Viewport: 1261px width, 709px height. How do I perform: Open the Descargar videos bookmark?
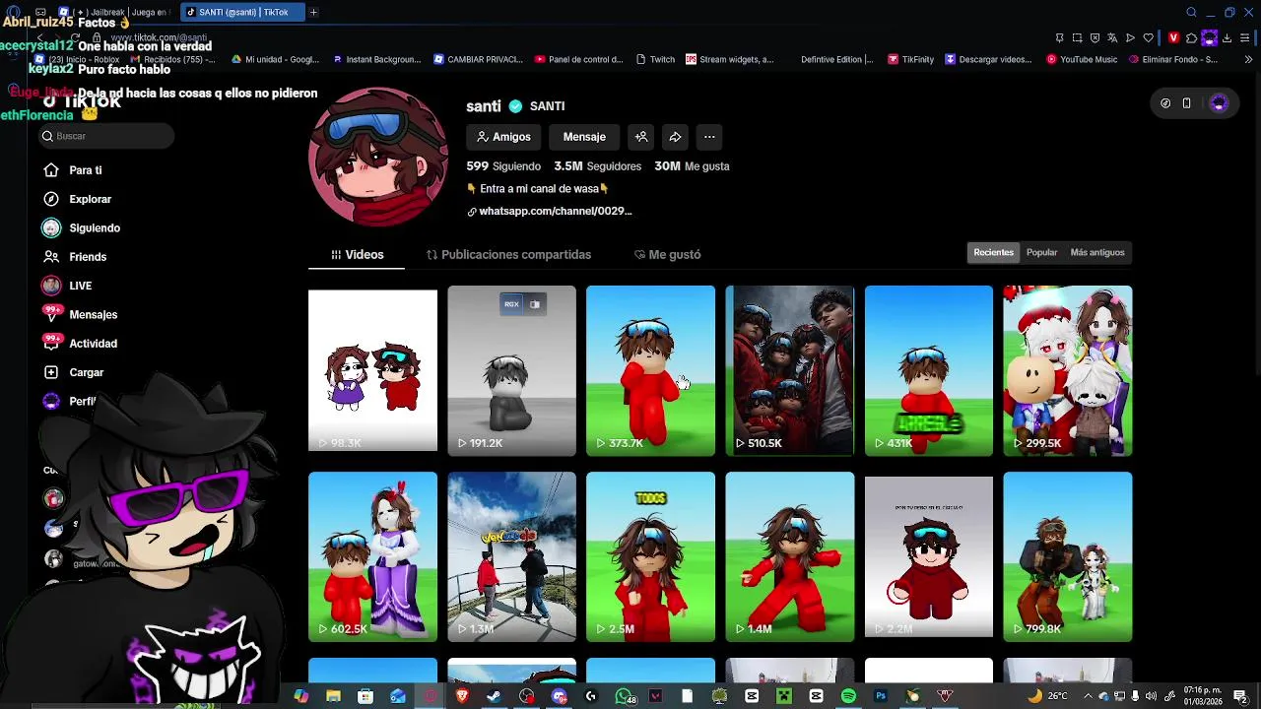tap(988, 59)
